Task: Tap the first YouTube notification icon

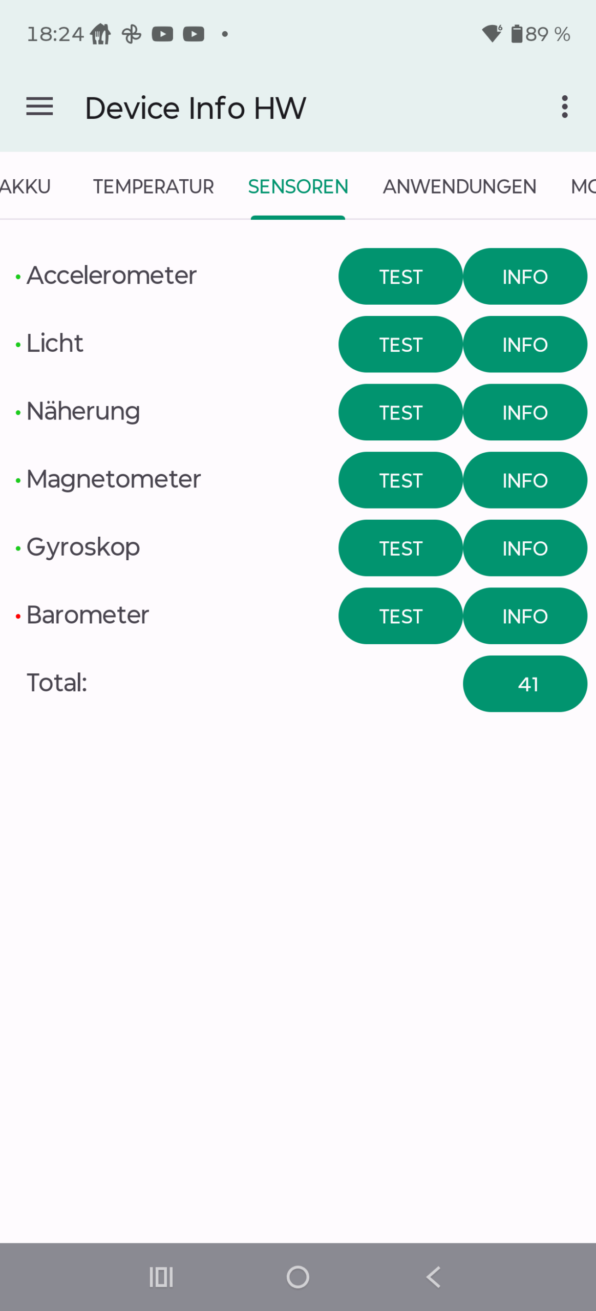Action: (x=162, y=34)
